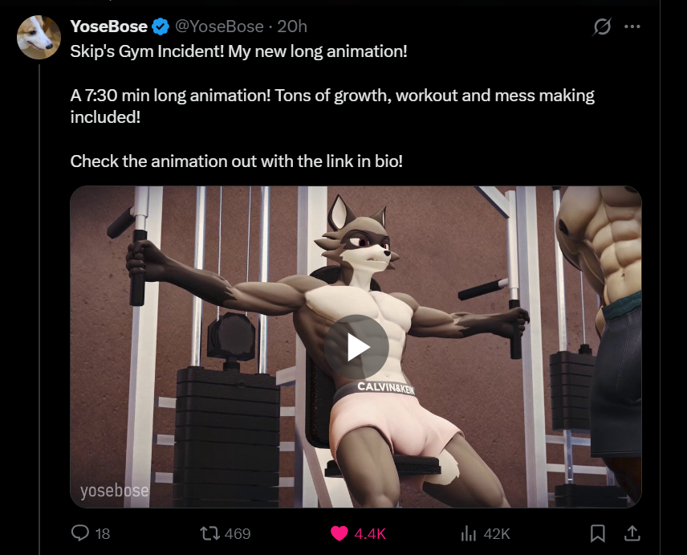Screen dimensions: 687x555
Task: Unlike the post via the pink heart
Action: 339,533
